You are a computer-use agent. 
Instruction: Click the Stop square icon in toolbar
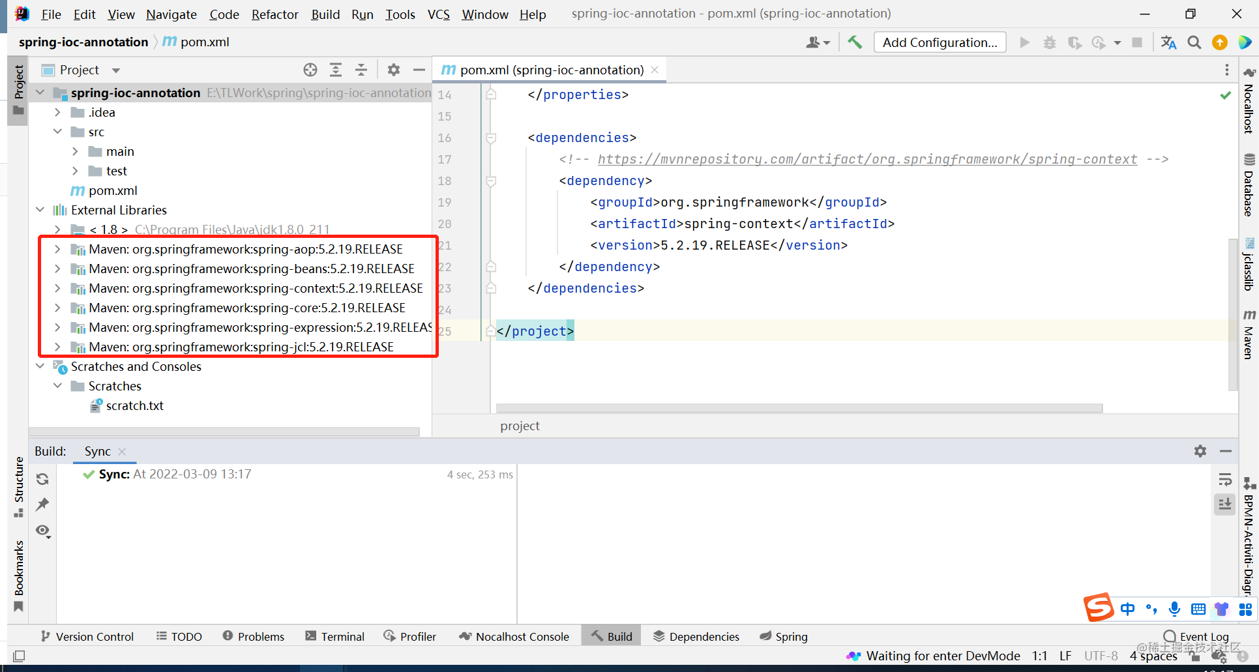pos(1137,42)
